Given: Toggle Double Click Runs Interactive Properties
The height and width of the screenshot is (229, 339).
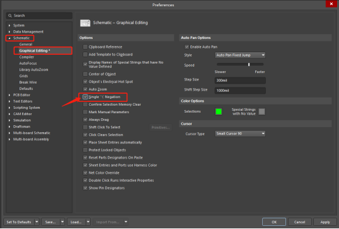Looking at the screenshot, I should 85,180.
